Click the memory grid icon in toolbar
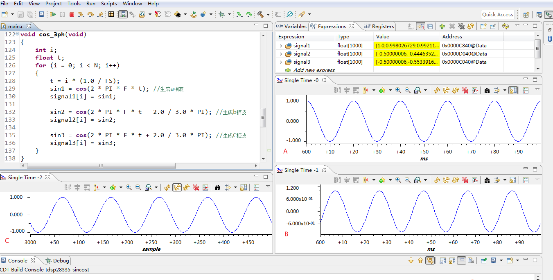 [x=111, y=14]
